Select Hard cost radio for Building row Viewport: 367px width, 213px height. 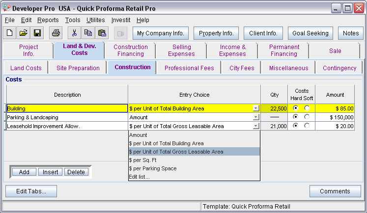coord(296,108)
